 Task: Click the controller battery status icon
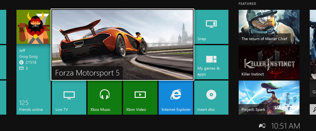point(262,126)
